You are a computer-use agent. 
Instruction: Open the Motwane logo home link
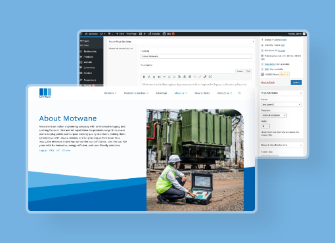[45, 93]
